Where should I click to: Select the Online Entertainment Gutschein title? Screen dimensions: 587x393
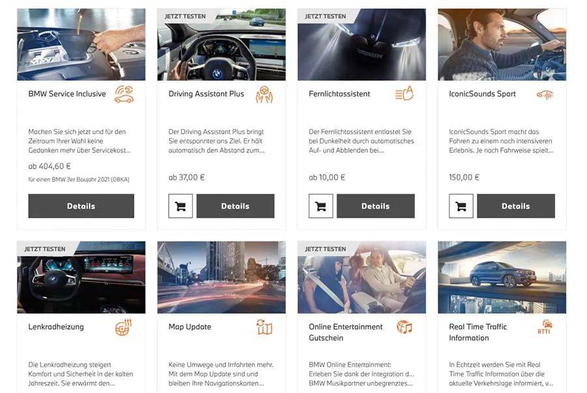click(x=346, y=332)
